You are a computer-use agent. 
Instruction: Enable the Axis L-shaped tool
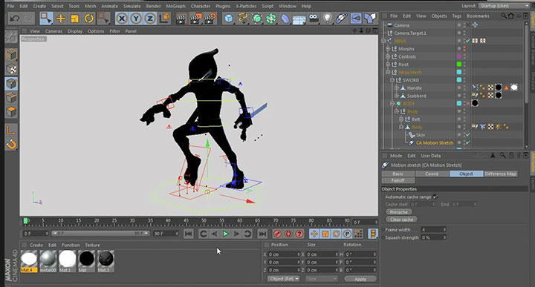[x=10, y=130]
